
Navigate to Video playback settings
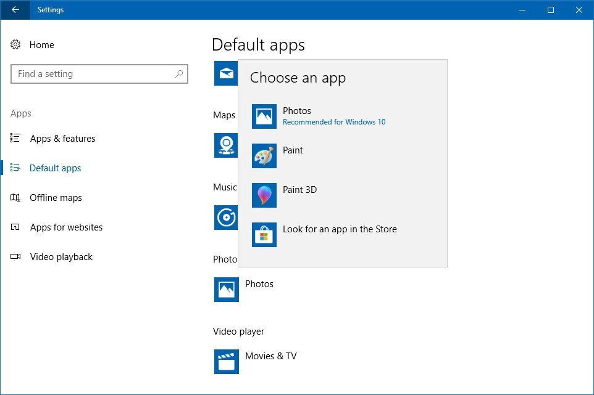(x=61, y=257)
